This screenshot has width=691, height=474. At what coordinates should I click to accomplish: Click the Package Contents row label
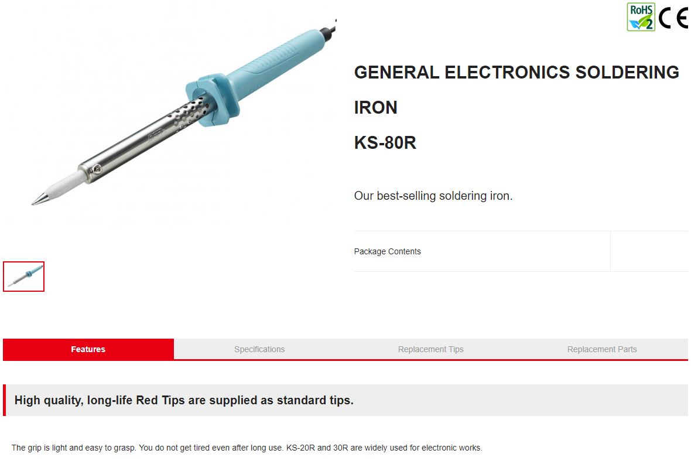387,251
